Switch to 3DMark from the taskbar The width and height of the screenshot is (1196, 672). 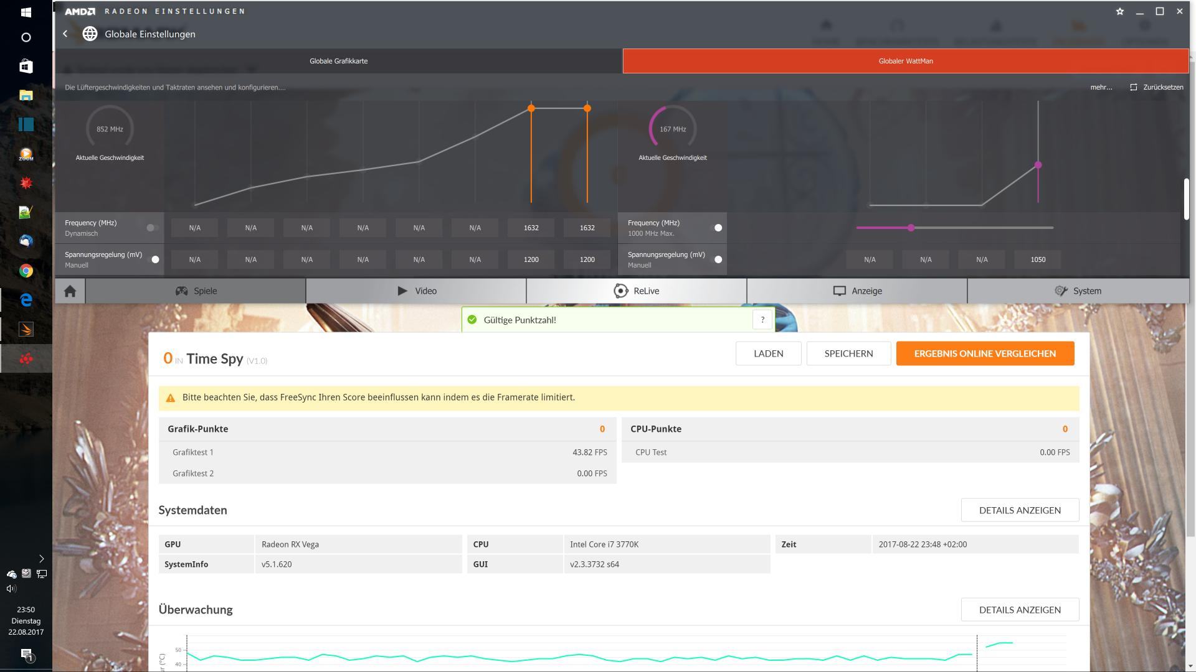(x=26, y=329)
